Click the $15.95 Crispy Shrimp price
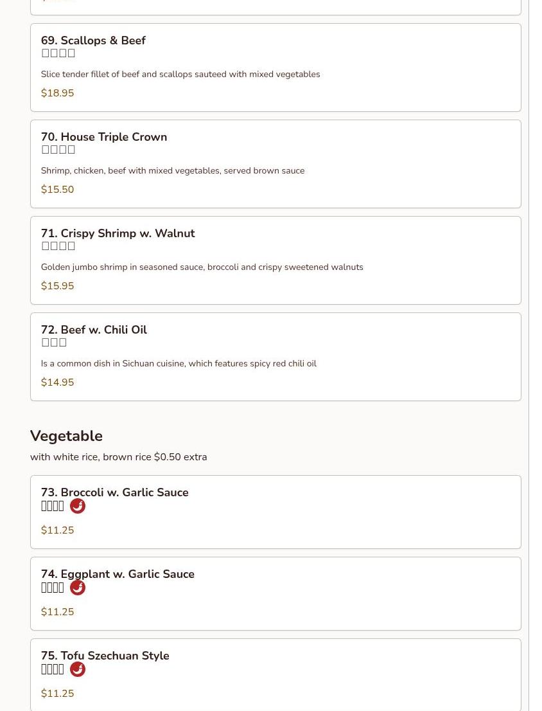 tap(58, 285)
